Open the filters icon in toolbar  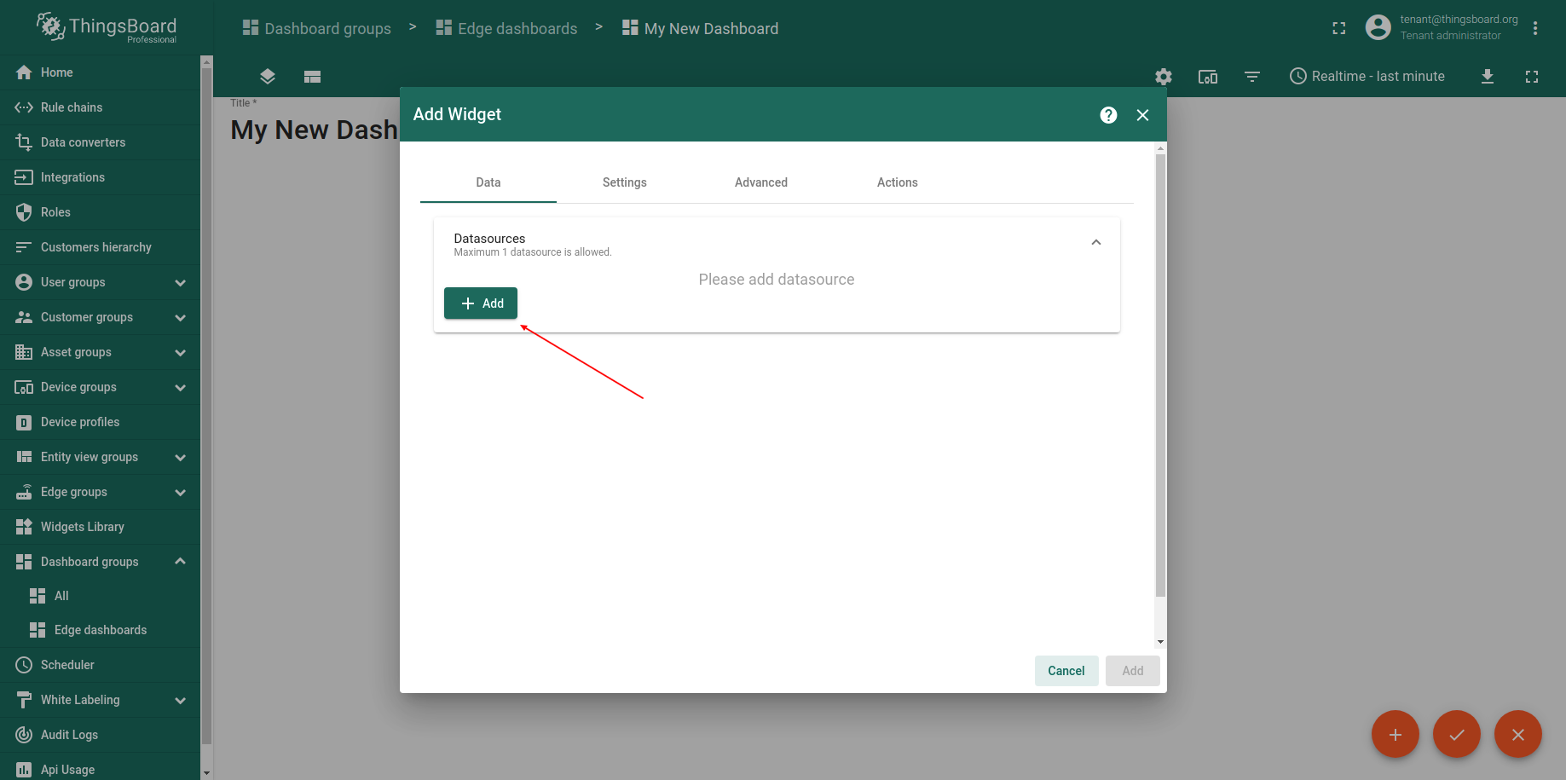tap(1251, 77)
